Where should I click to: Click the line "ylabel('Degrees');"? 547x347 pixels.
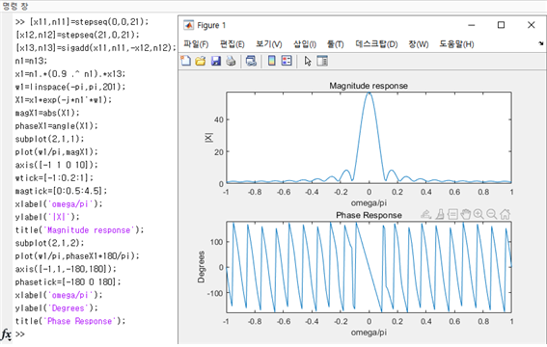coord(57,308)
